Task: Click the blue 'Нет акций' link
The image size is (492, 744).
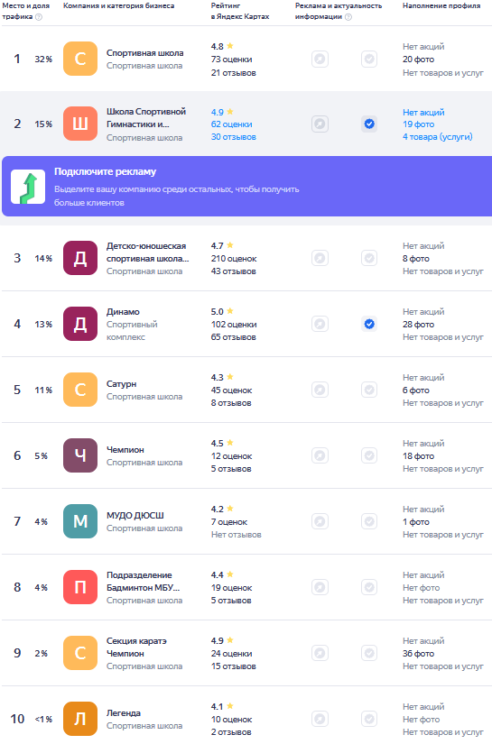Action: coord(423,113)
